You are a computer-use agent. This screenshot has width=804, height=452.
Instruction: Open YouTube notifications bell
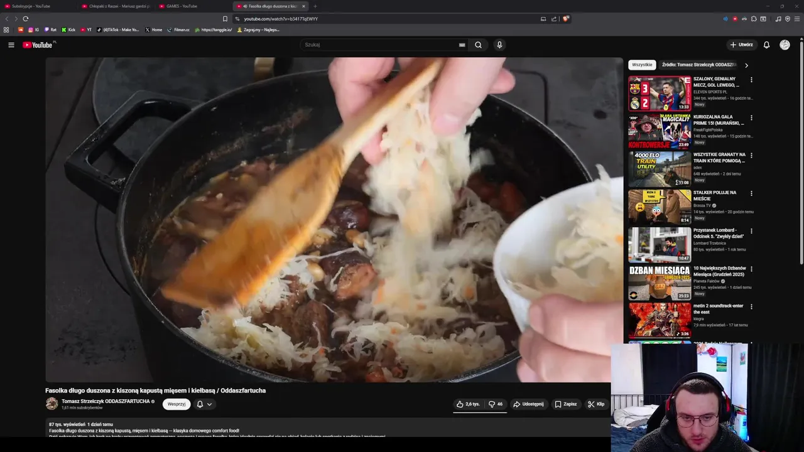766,45
